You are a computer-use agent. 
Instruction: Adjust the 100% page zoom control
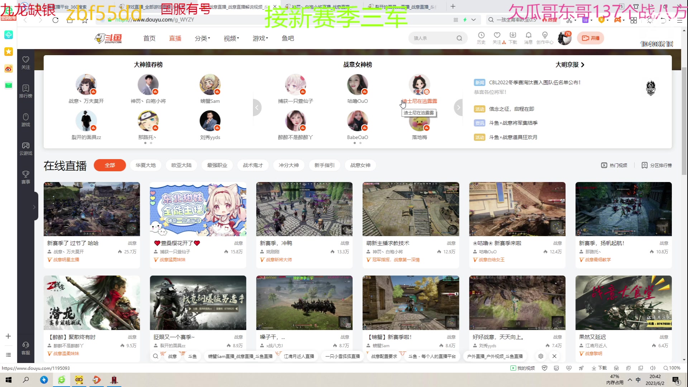coord(672,368)
